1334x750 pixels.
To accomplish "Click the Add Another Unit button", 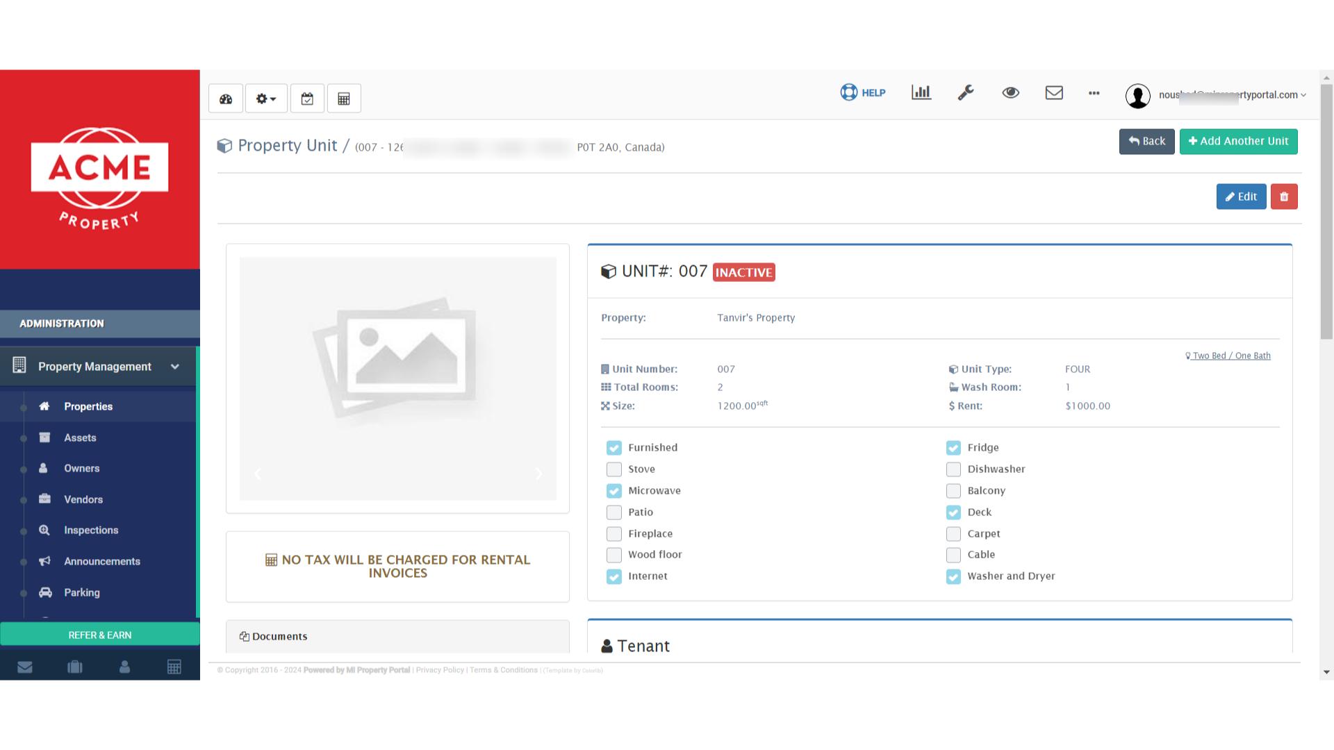I will [1238, 141].
